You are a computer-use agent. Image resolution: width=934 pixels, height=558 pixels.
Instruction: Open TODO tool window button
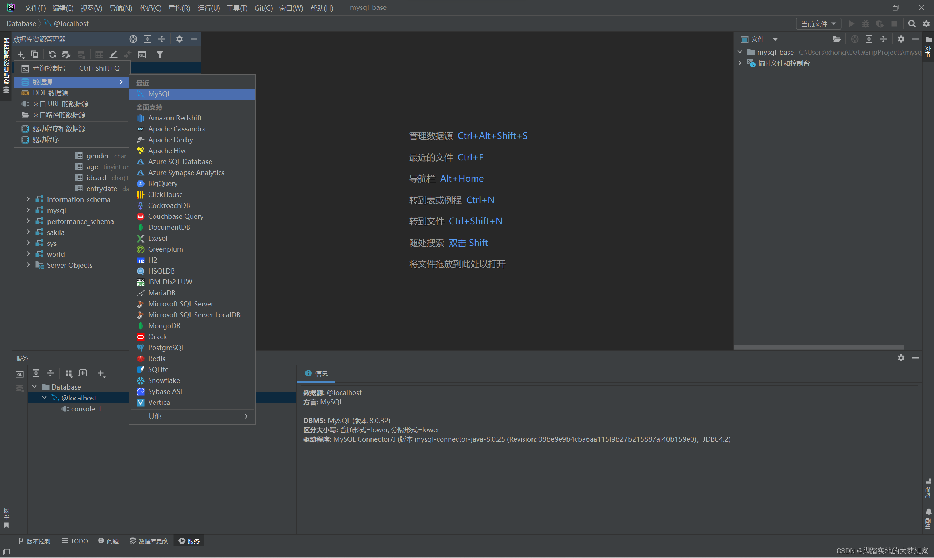[75, 541]
